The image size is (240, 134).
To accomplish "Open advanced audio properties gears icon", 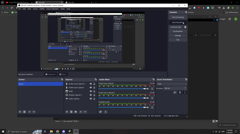I will click(101, 112).
